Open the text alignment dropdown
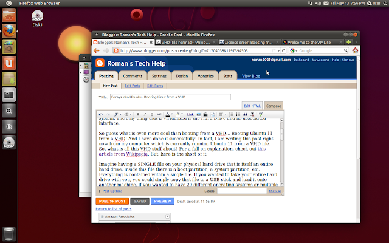The image size is (389, 243). click(222, 114)
